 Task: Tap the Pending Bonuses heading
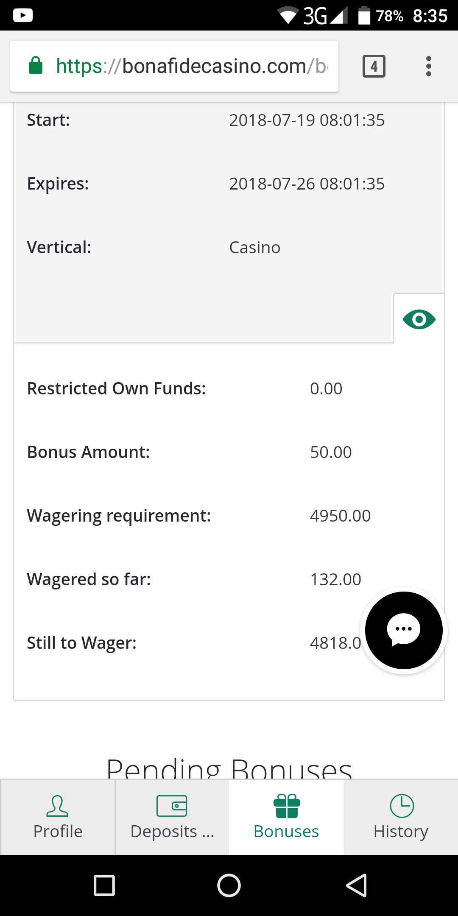tap(229, 768)
